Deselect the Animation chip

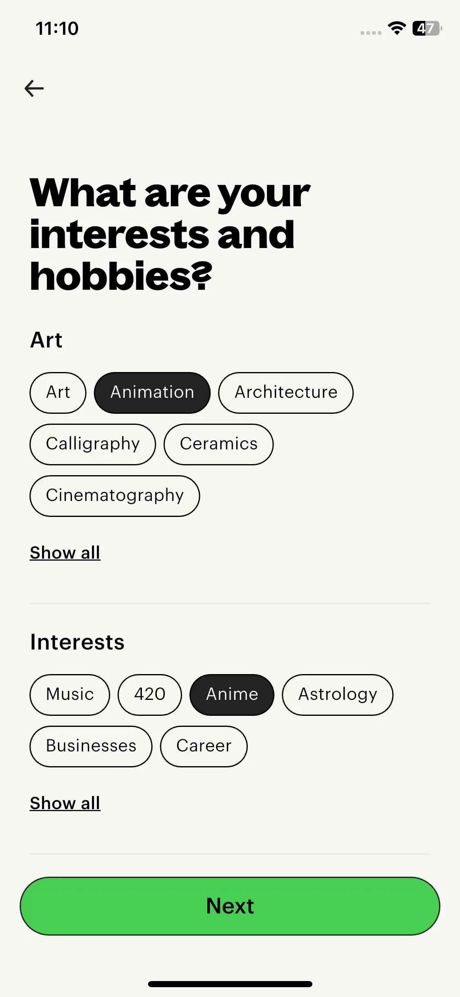point(152,392)
